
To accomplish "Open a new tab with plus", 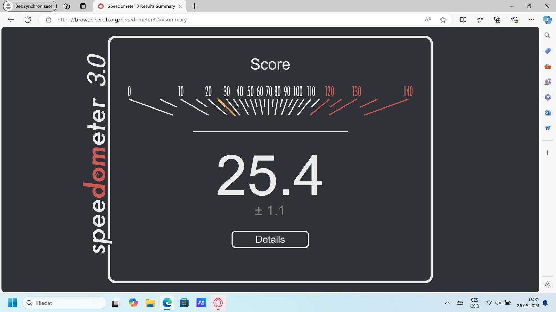I will (x=194, y=6).
